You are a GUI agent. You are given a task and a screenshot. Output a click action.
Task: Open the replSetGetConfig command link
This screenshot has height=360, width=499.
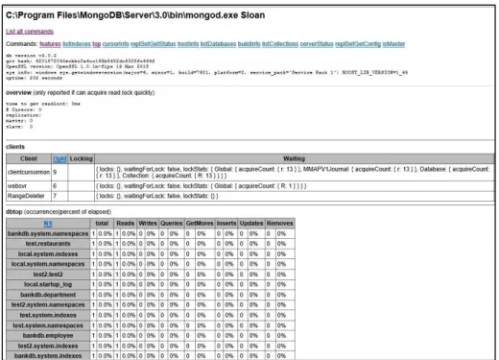tap(358, 44)
